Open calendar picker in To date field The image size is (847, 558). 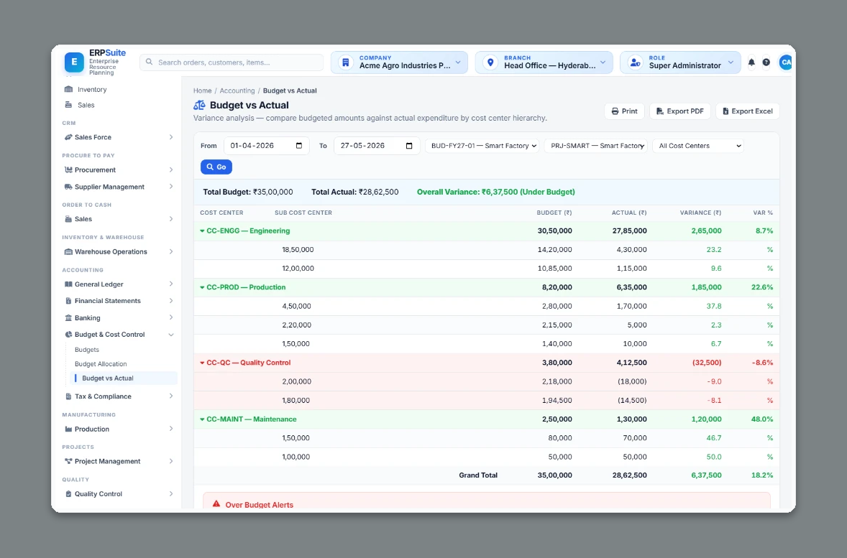[x=409, y=146]
